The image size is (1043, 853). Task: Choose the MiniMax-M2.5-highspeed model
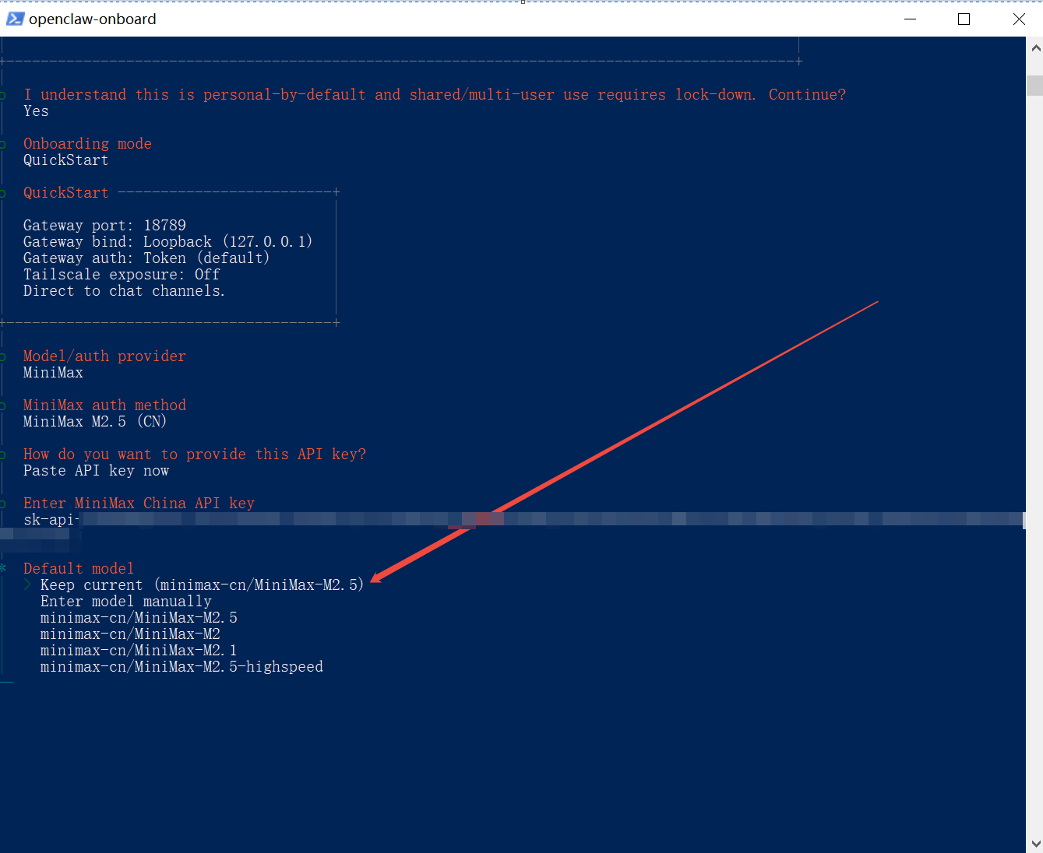coord(181,667)
